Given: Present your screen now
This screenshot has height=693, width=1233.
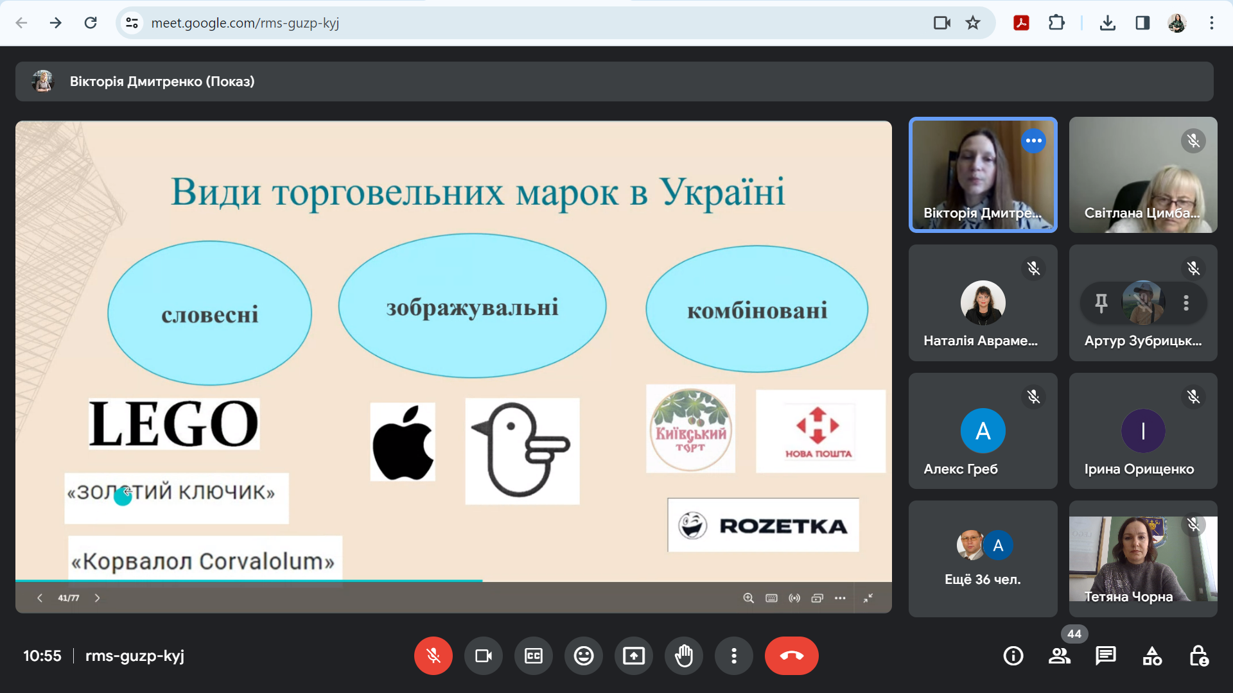Looking at the screenshot, I should [634, 656].
